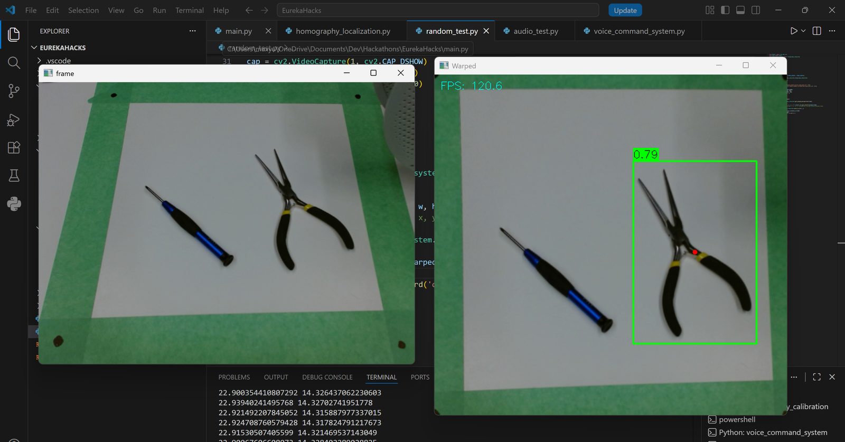Close the bottom terminal panel
845x442 pixels.
pos(832,377)
